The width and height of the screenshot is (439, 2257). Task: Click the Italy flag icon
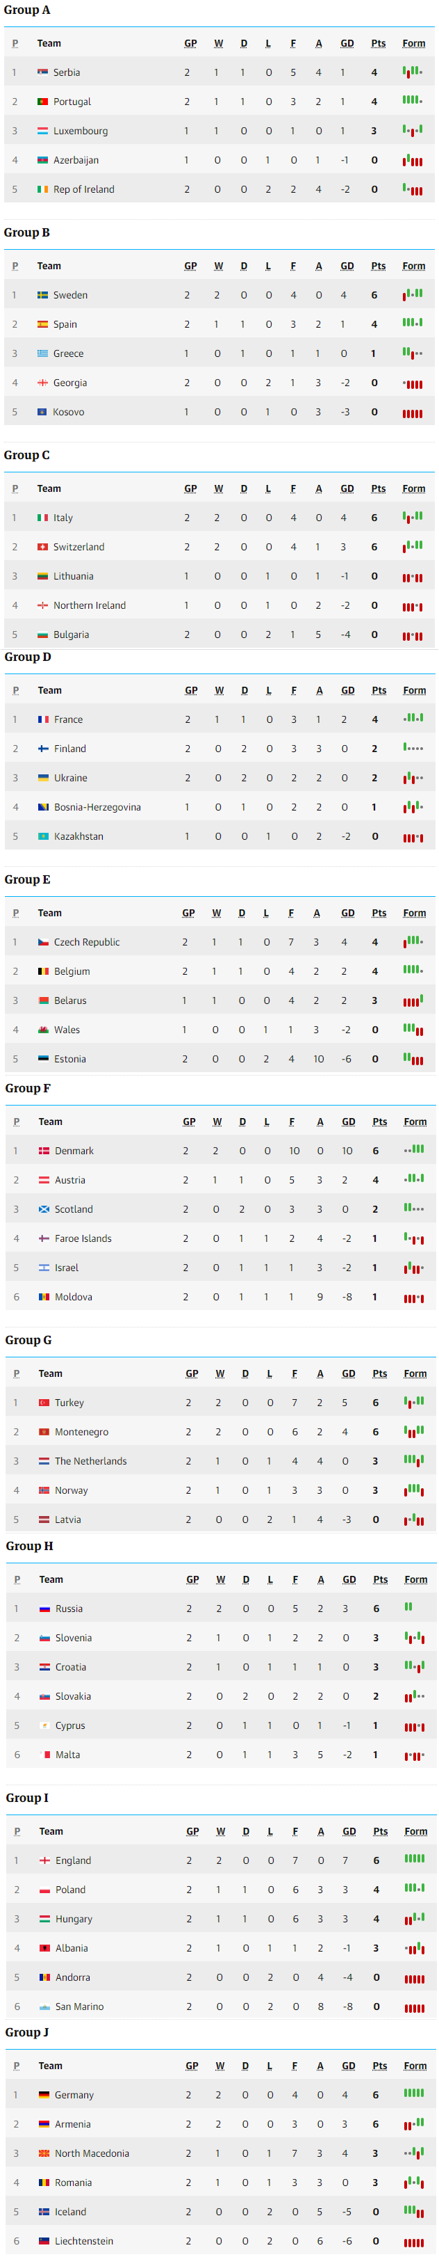(43, 518)
